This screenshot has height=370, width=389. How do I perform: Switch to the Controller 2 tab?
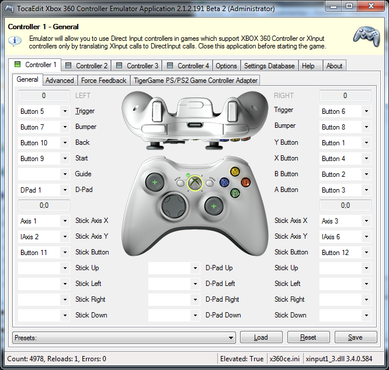(86, 66)
